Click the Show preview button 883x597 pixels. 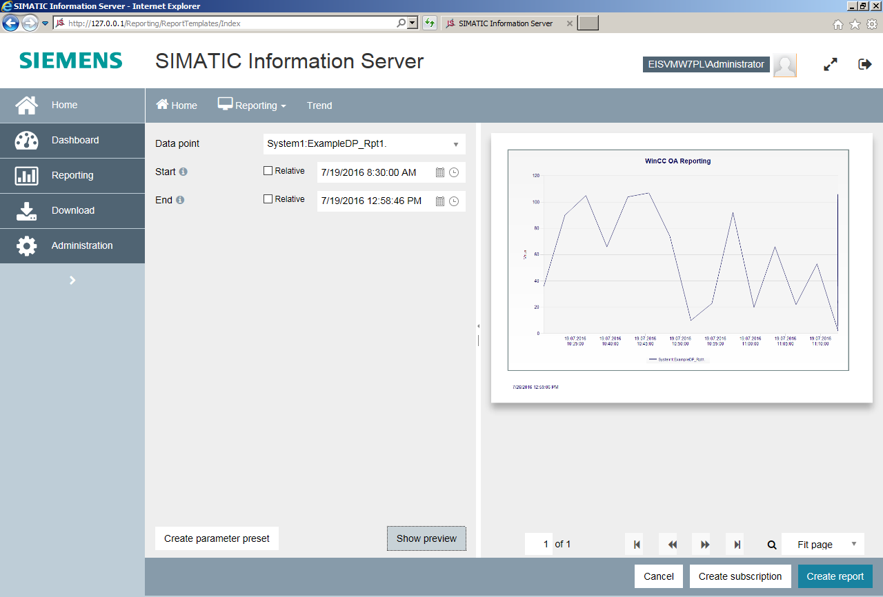[x=426, y=538]
